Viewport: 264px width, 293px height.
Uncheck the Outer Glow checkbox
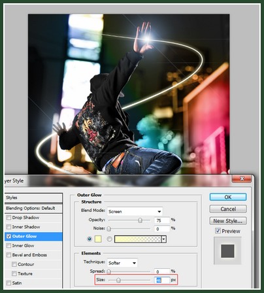8,236
